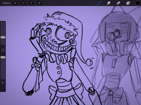141x105 pixels.
Task: Select the Eraser tool
Action: point(118,3)
